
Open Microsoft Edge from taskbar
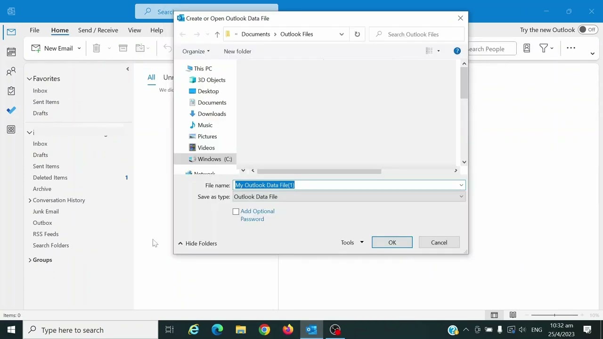(x=217, y=330)
